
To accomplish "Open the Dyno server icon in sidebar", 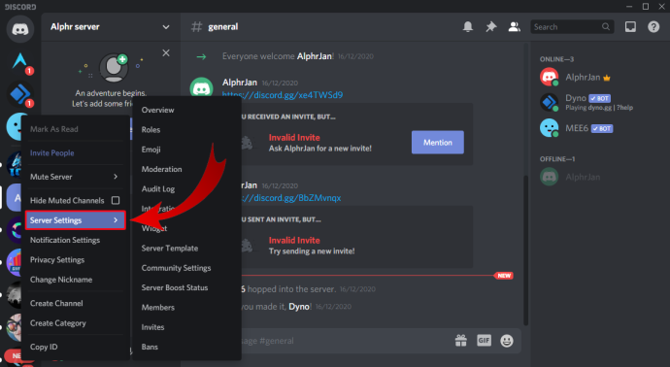I will point(19,93).
